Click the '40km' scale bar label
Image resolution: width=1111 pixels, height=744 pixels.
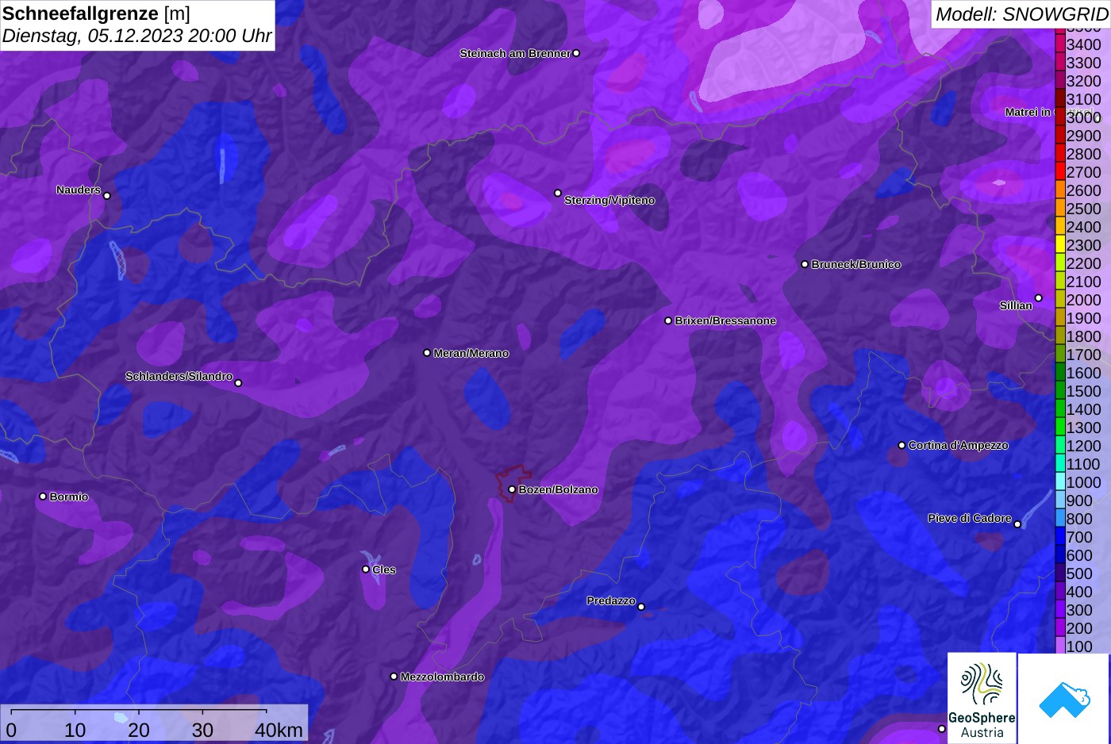point(279,730)
